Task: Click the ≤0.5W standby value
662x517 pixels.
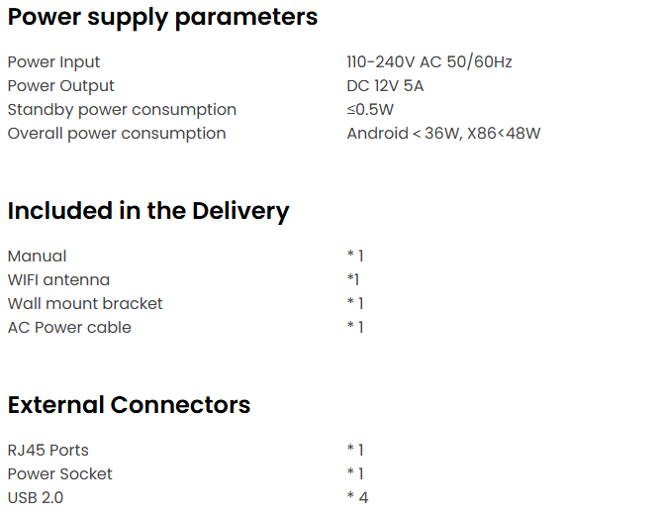Action: point(370,110)
